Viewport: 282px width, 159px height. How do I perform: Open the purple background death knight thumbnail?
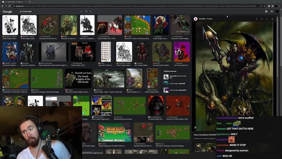point(182,52)
